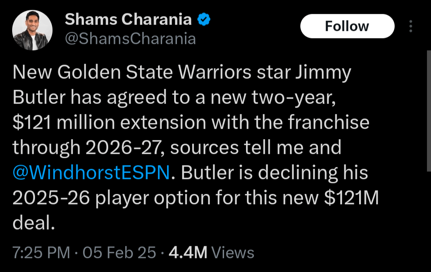Open the @ShamsCharania handle link
431x272 pixels.
click(131, 39)
